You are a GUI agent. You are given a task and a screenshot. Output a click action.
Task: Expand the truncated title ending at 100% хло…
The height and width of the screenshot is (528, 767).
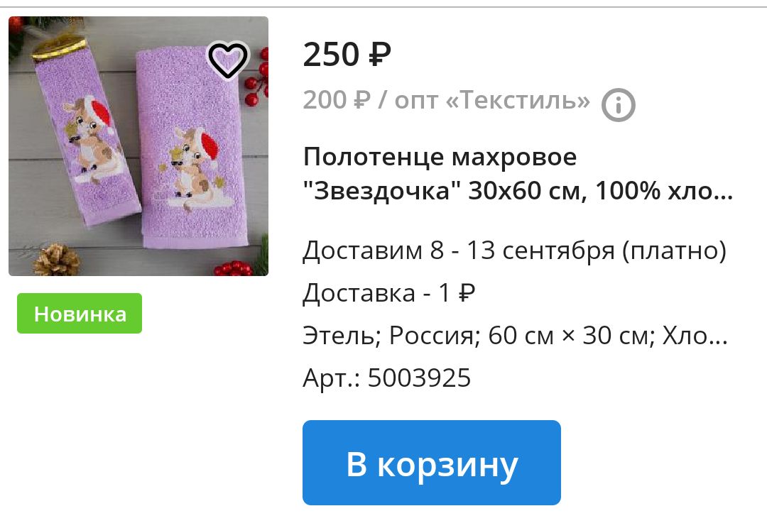click(664, 191)
